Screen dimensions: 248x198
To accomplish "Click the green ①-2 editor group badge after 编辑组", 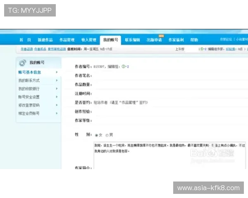I will click(x=125, y=67).
